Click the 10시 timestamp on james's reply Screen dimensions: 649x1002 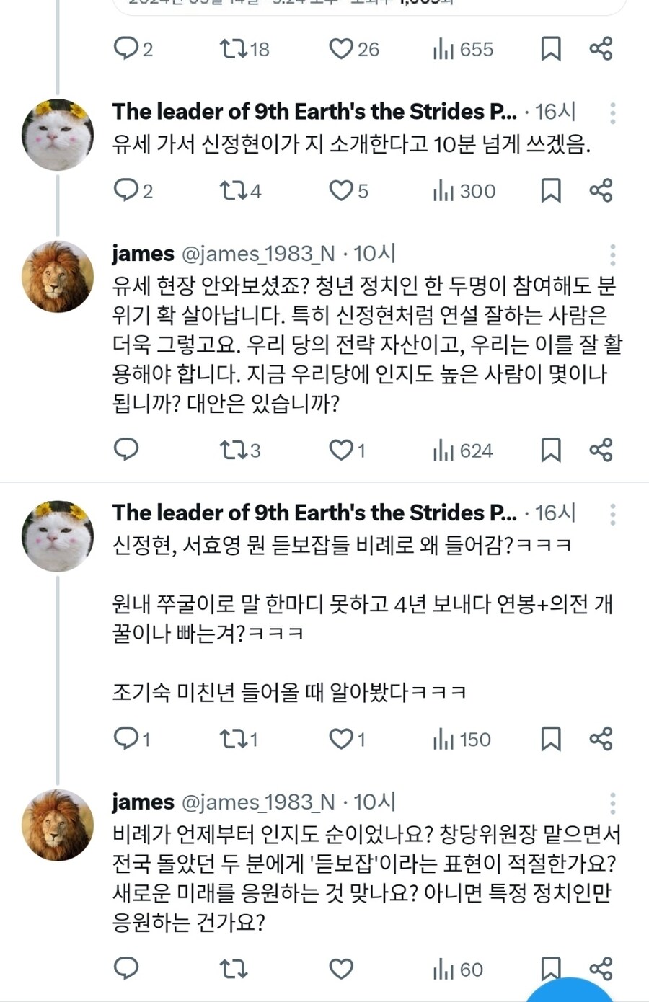coord(374,254)
